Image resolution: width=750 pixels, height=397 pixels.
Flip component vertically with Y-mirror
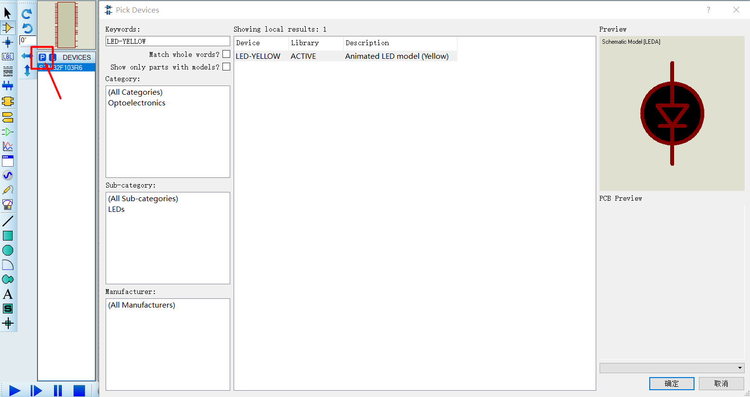[27, 70]
